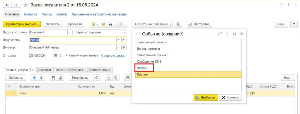300x114 pixels.
Task: Click Подобрать button
Action: 80,78
